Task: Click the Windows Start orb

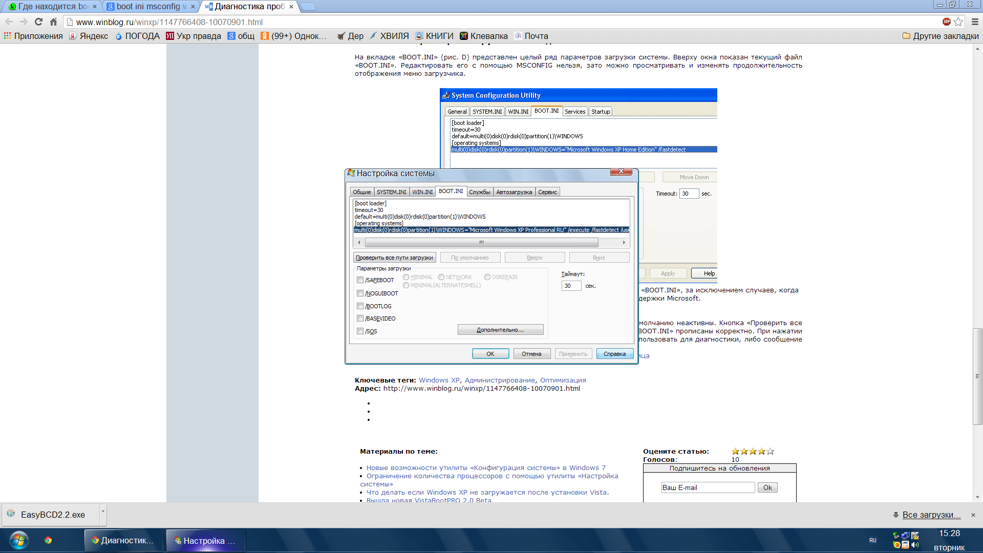Action: (x=19, y=540)
